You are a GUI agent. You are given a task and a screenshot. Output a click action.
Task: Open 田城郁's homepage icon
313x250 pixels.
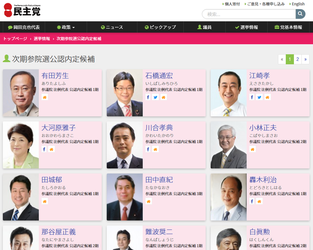[x=45, y=201]
